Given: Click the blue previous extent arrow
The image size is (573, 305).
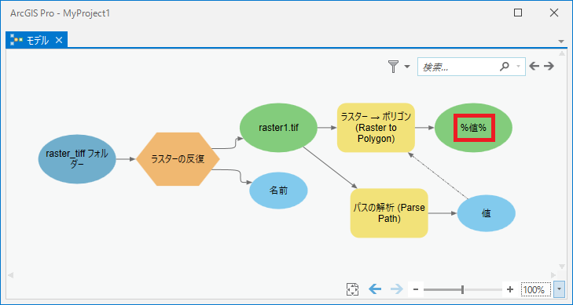Looking at the screenshot, I should (375, 289).
